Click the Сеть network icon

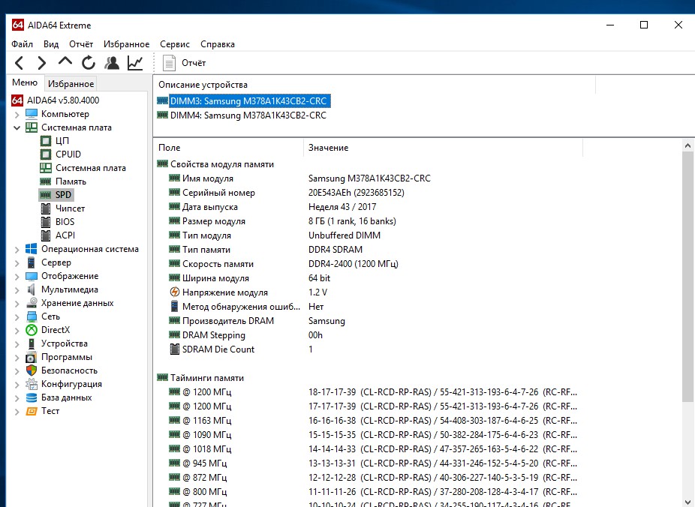click(32, 316)
